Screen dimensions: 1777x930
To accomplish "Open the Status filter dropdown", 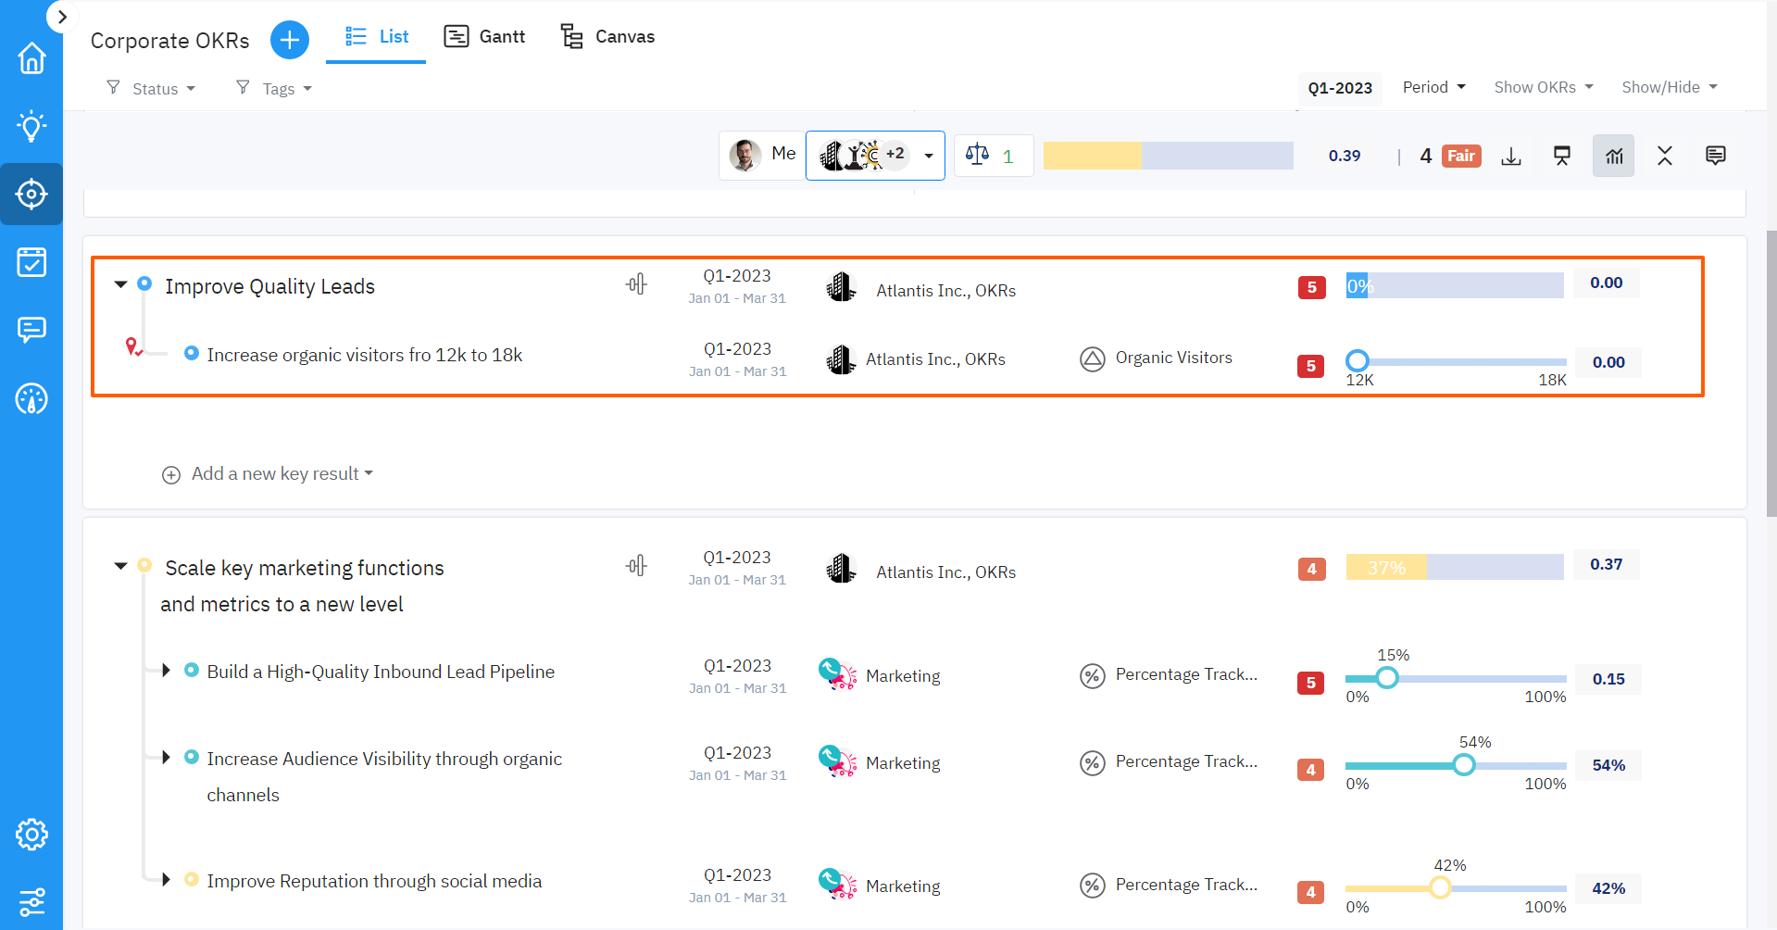I will point(153,89).
